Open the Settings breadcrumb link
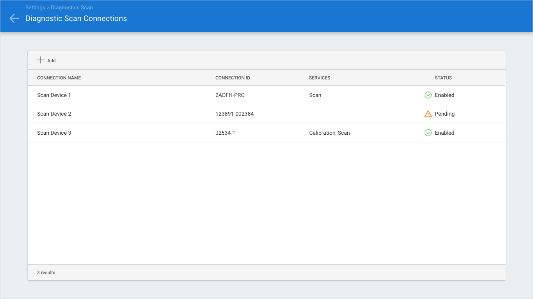Image resolution: width=533 pixels, height=299 pixels. pos(35,7)
